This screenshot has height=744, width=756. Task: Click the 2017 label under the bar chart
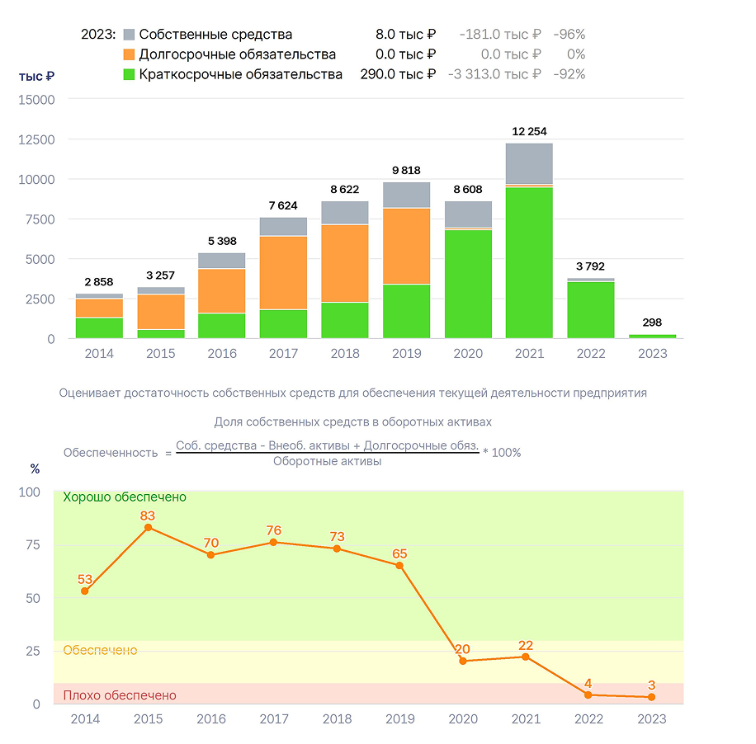284,354
